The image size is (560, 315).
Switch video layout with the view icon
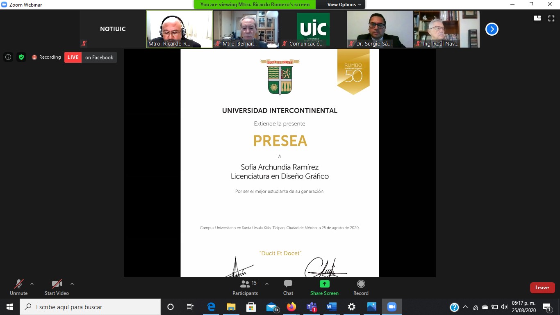(x=537, y=18)
